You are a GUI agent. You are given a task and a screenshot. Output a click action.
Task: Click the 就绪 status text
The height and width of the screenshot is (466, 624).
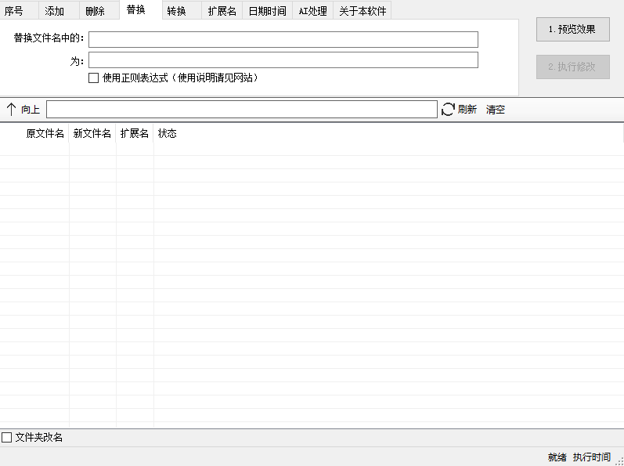click(557, 457)
